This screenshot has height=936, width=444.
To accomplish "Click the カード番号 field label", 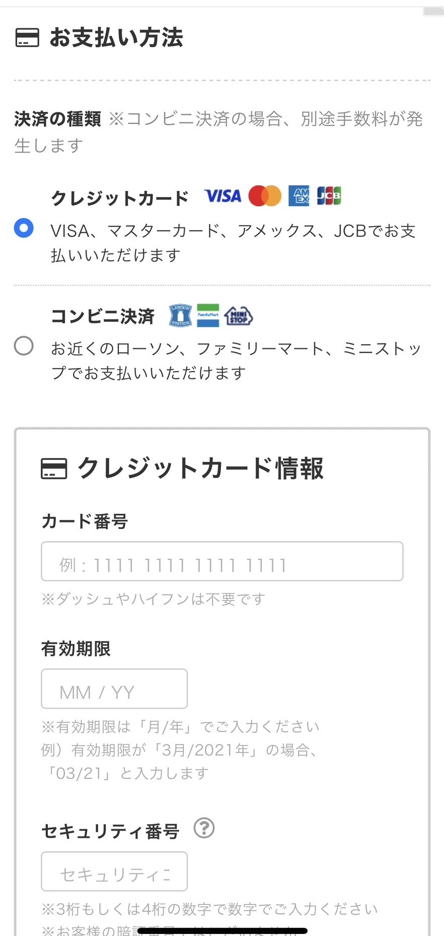I will (85, 521).
